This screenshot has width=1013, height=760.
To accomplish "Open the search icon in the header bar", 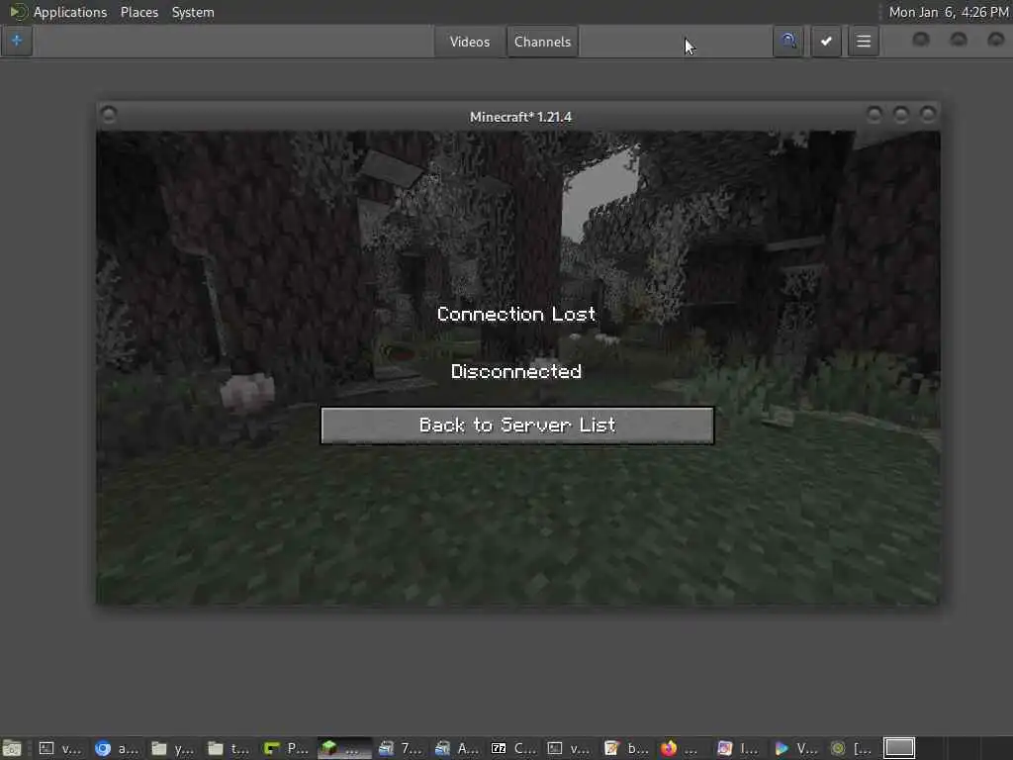I will coord(788,42).
